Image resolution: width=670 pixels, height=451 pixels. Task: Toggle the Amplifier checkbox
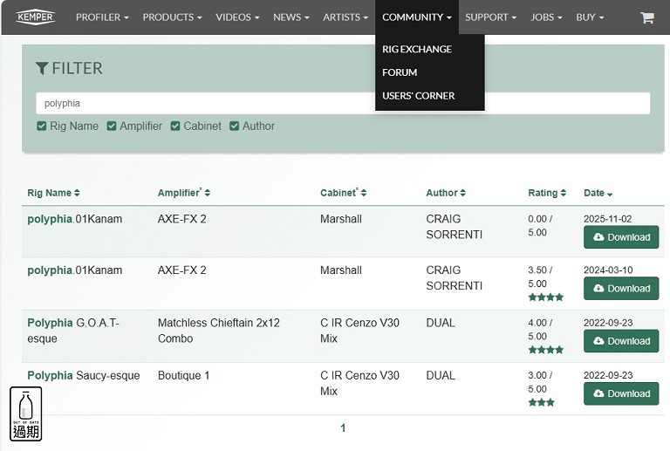click(x=112, y=126)
